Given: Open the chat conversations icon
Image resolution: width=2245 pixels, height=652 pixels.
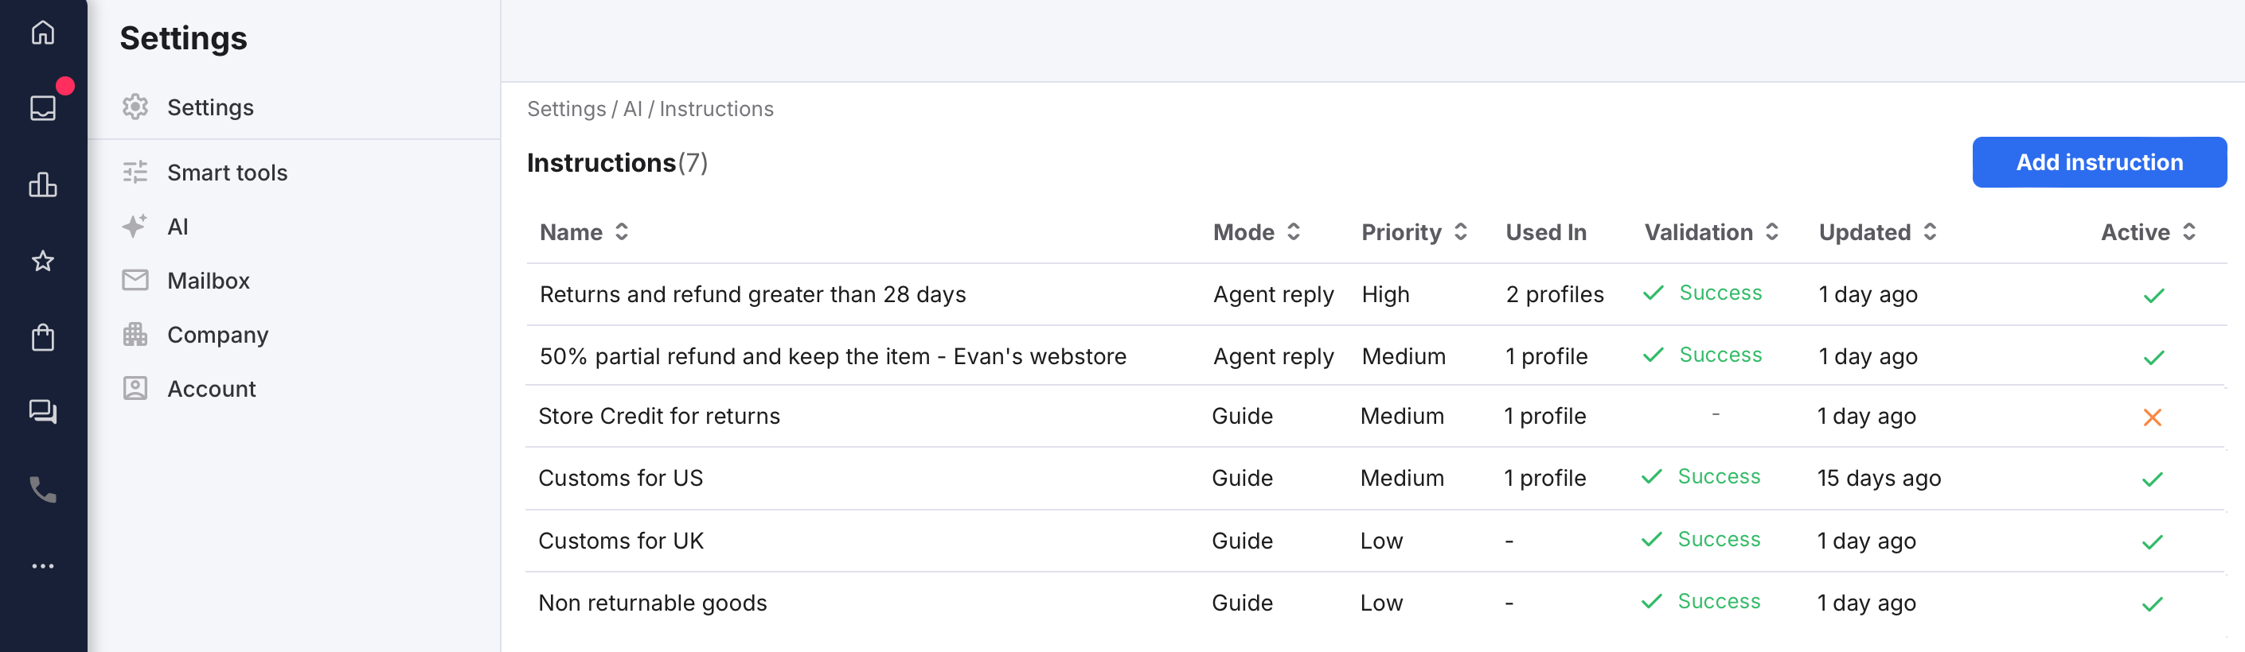Looking at the screenshot, I should (x=43, y=411).
